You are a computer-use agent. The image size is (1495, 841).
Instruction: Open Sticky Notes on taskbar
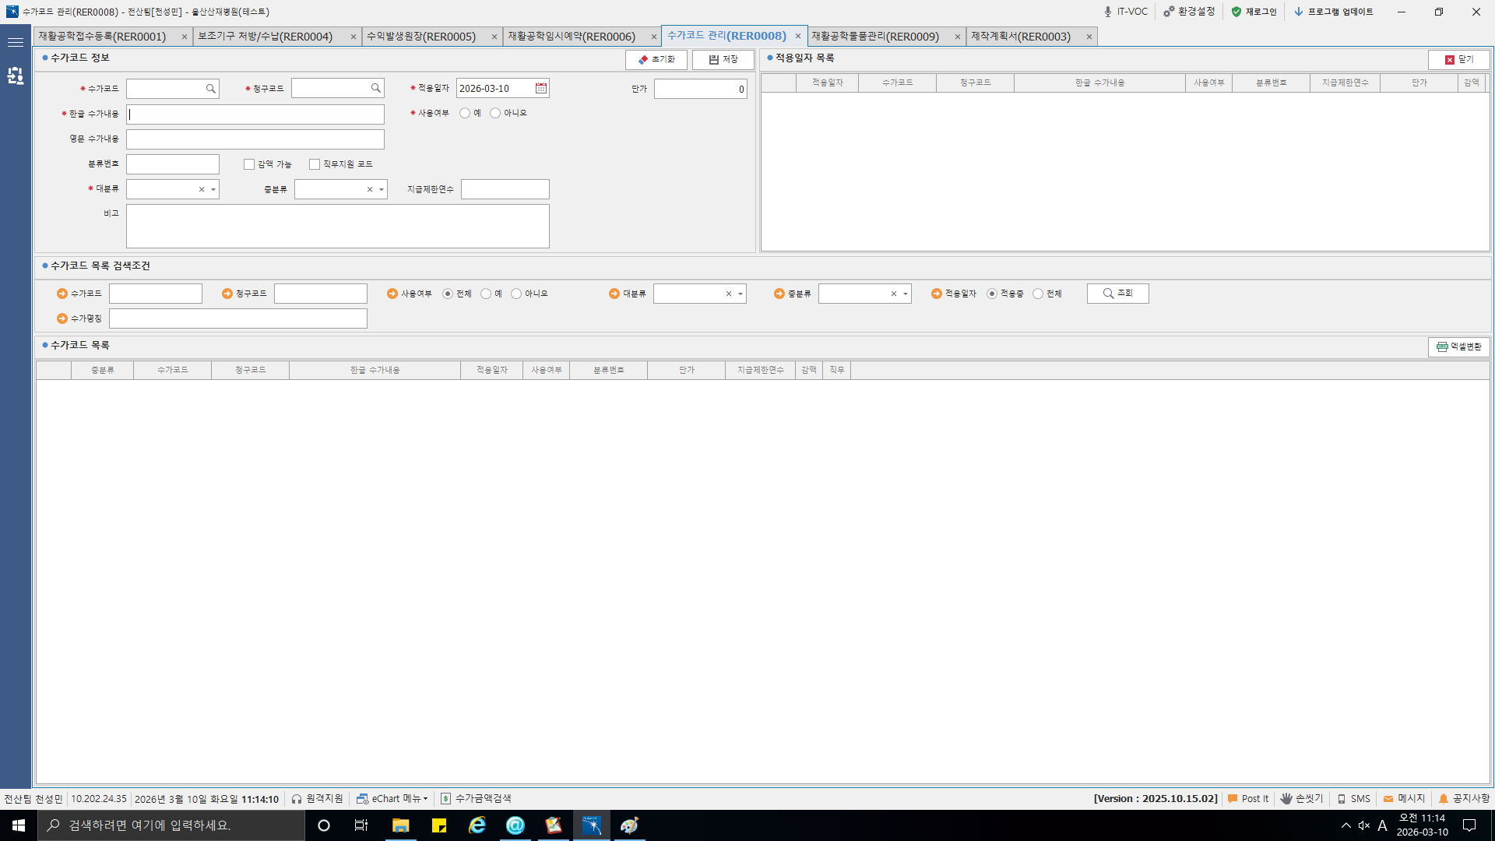tap(439, 825)
